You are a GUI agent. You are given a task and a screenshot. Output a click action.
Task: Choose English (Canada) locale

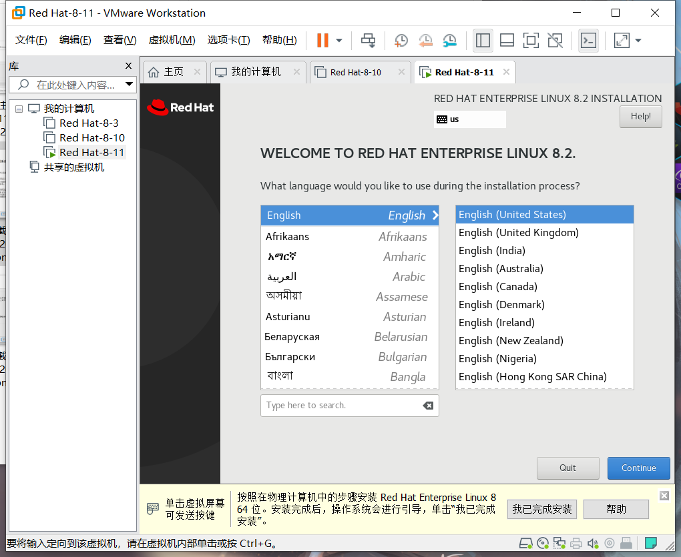click(x=545, y=287)
